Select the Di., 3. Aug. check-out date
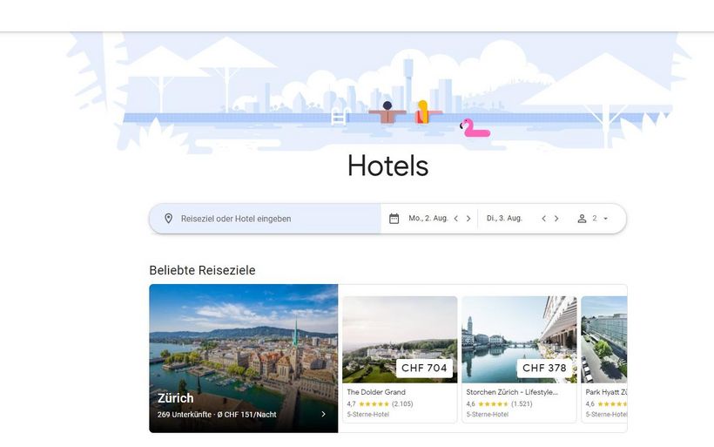The height and width of the screenshot is (447, 714). click(504, 218)
